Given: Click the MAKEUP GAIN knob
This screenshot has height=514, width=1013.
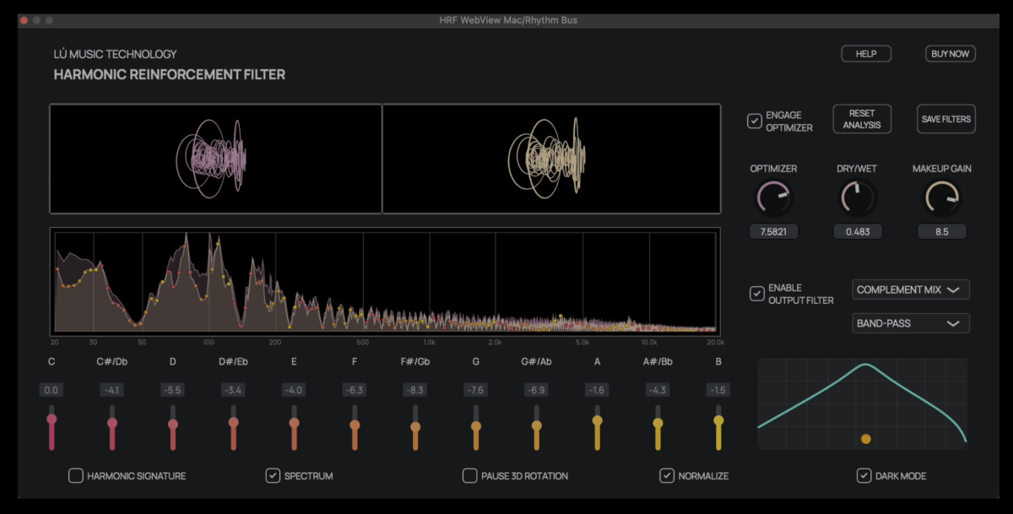Looking at the screenshot, I should 942,199.
